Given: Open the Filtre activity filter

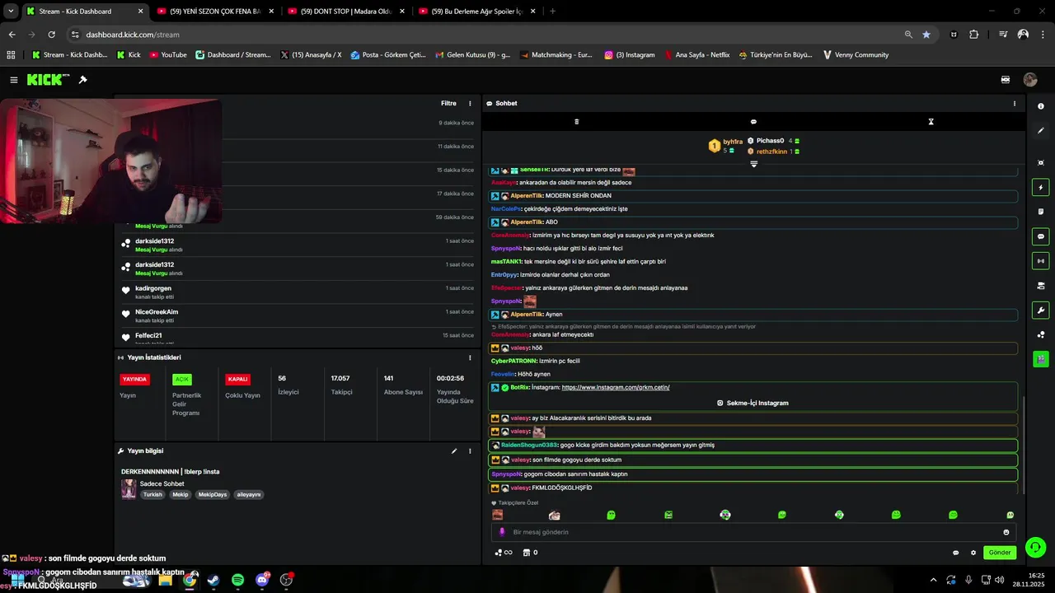Looking at the screenshot, I should click(x=448, y=104).
